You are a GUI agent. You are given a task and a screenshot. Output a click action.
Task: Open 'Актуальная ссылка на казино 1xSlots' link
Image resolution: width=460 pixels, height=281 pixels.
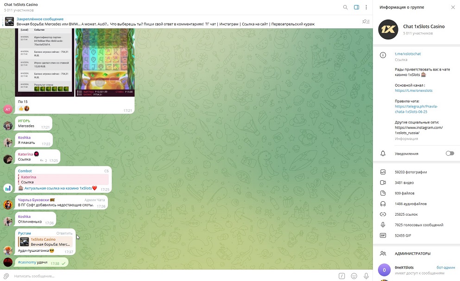(58, 188)
